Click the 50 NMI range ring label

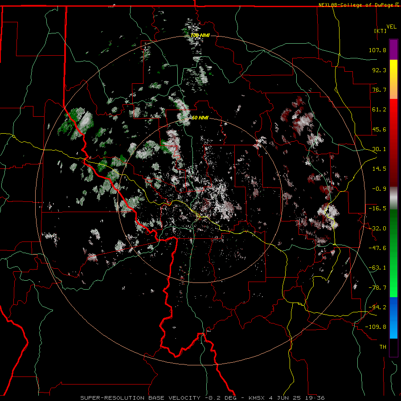point(200,118)
